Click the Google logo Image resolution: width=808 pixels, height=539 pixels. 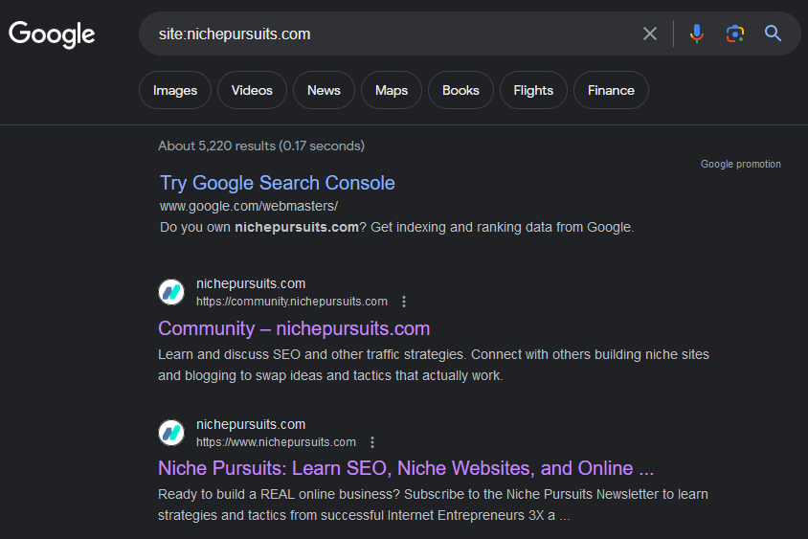[x=52, y=34]
